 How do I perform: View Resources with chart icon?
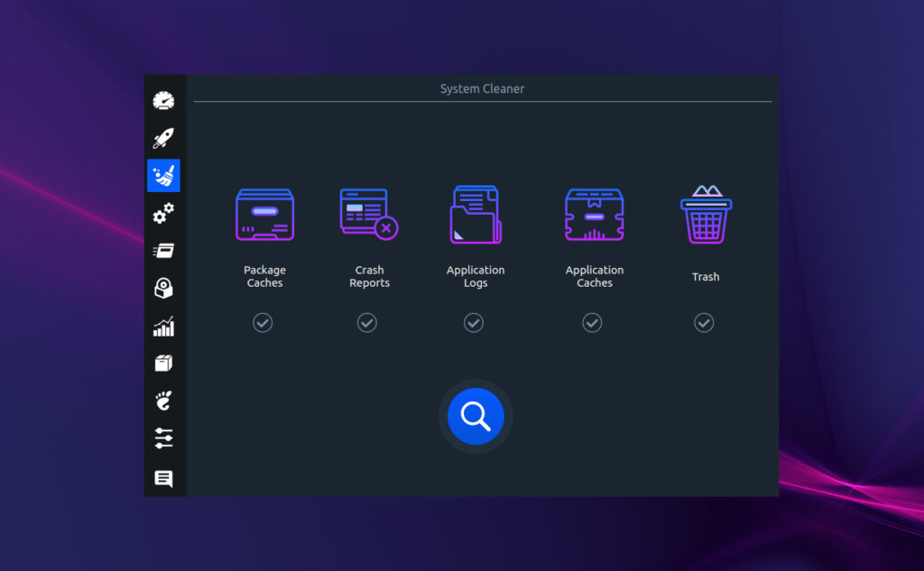(x=163, y=327)
